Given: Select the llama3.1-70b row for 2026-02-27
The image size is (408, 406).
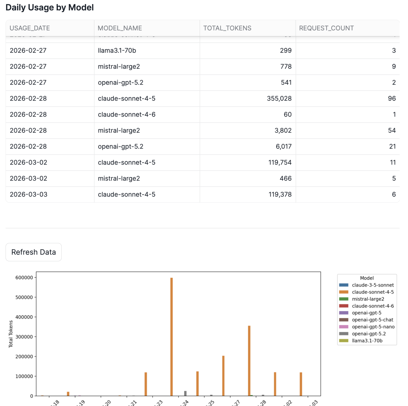Looking at the screenshot, I should coord(152,51).
